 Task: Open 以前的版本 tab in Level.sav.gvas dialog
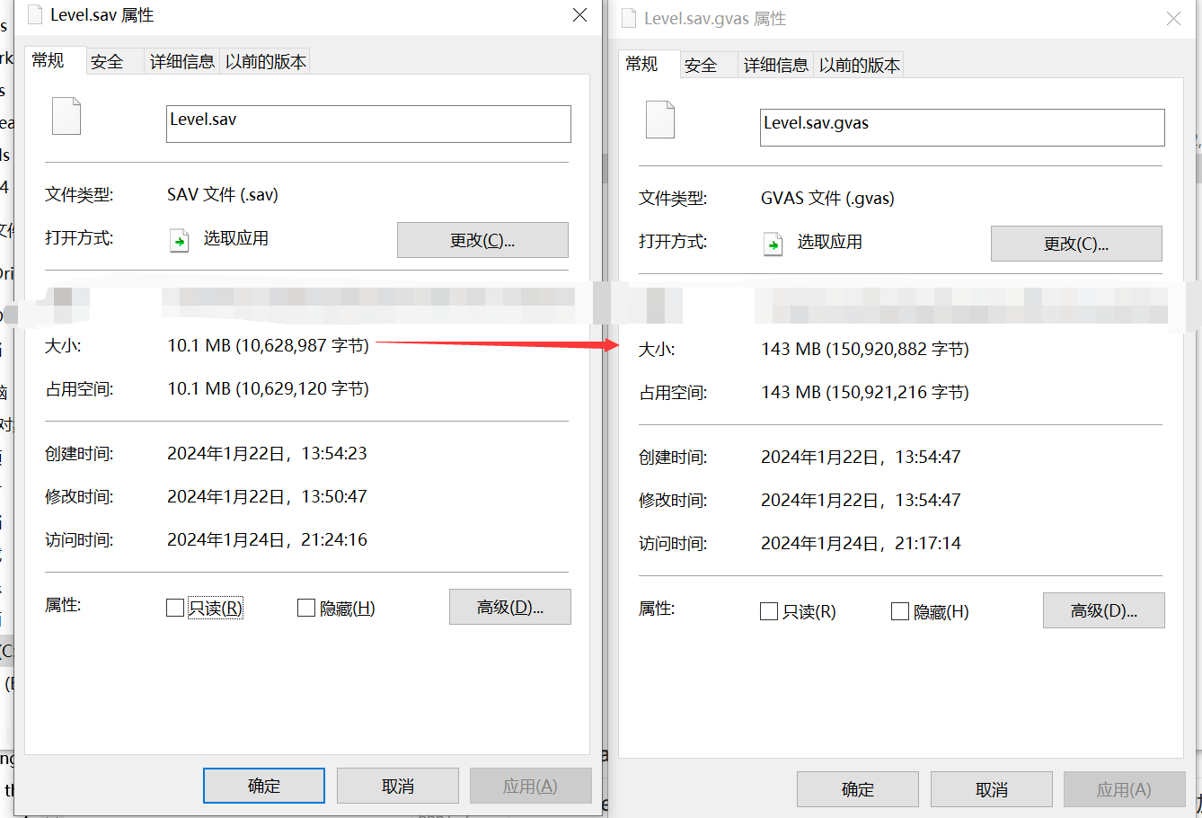(x=860, y=66)
